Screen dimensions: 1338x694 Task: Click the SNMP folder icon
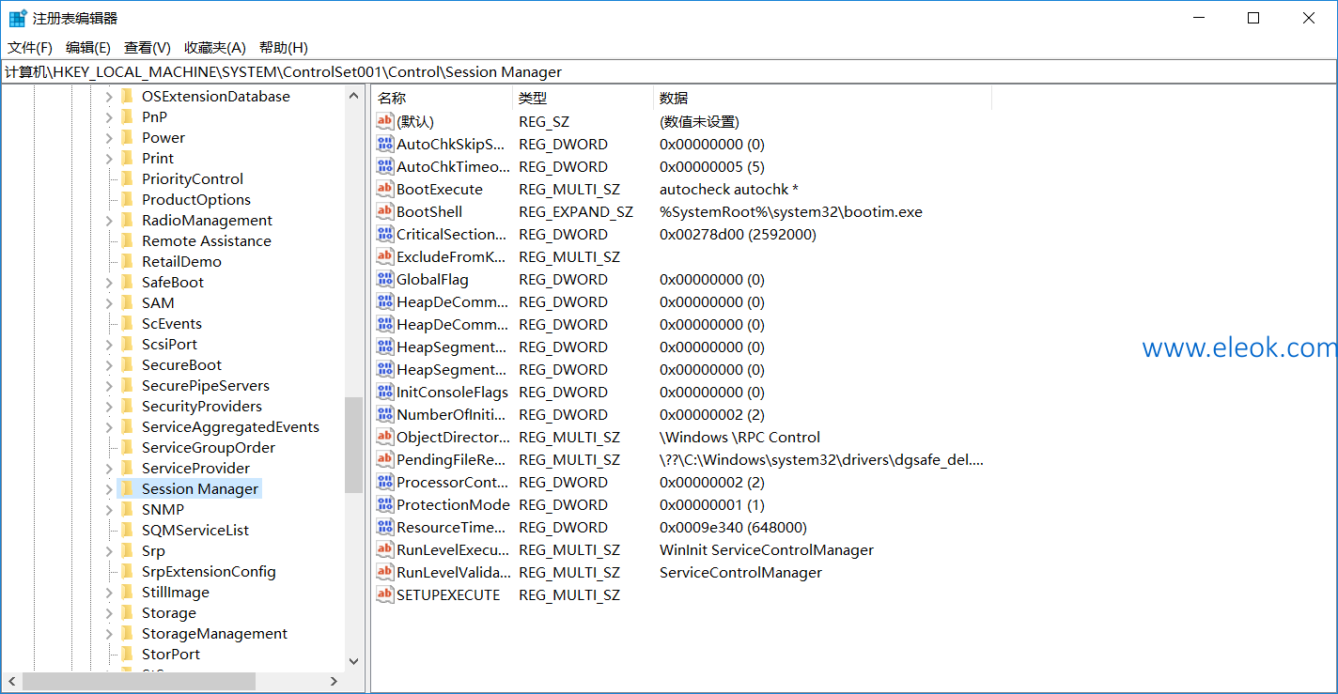pos(127,509)
